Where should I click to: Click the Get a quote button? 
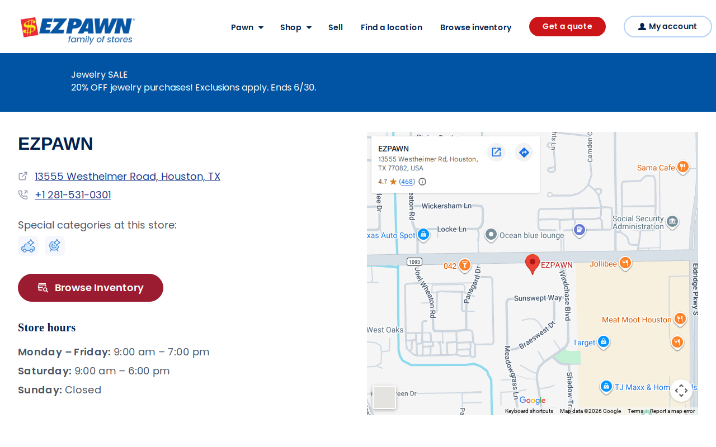click(567, 26)
